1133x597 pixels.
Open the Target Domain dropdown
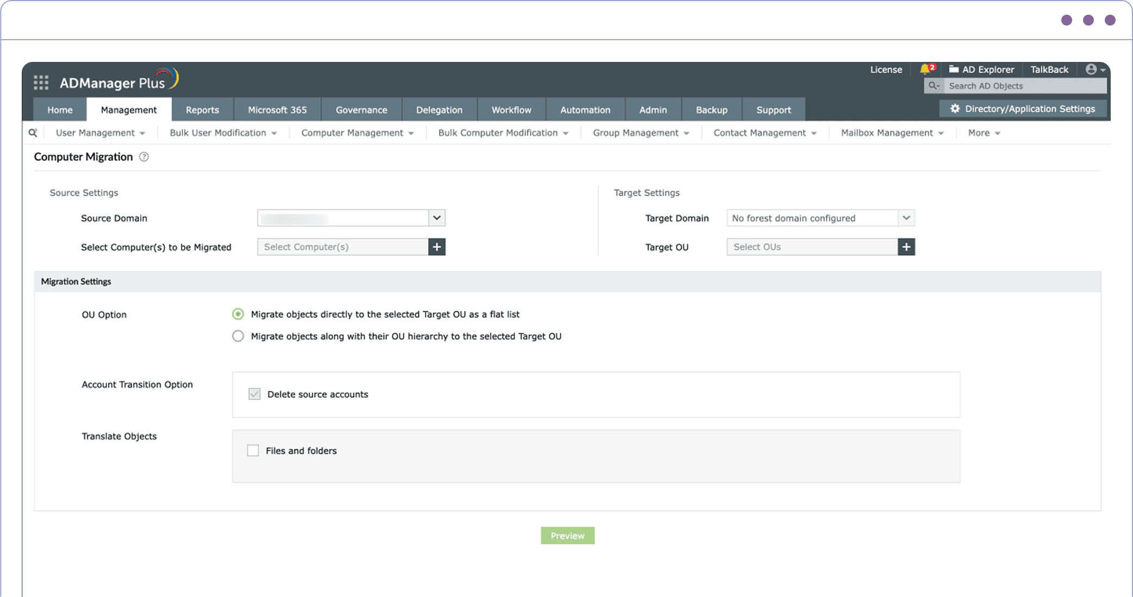(x=906, y=218)
